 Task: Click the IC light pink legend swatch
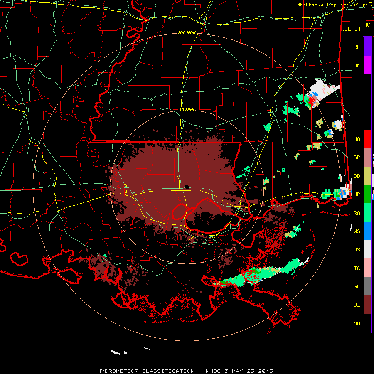[367, 268]
